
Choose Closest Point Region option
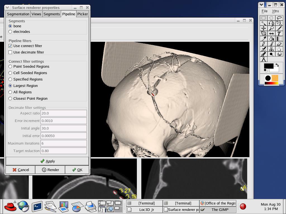(x=10, y=98)
